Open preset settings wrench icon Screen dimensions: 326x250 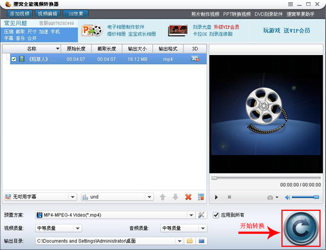click(201, 215)
